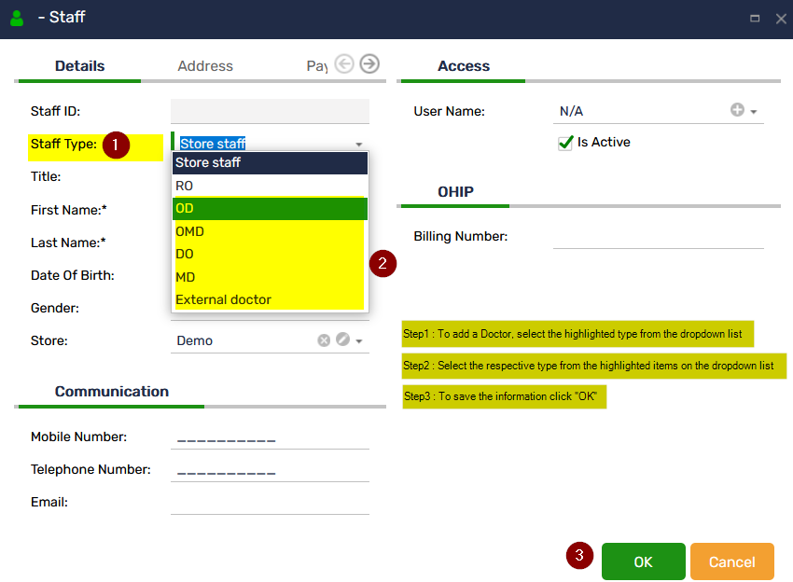The width and height of the screenshot is (793, 582).
Task: Toggle the Is Active checkbox
Action: [565, 143]
